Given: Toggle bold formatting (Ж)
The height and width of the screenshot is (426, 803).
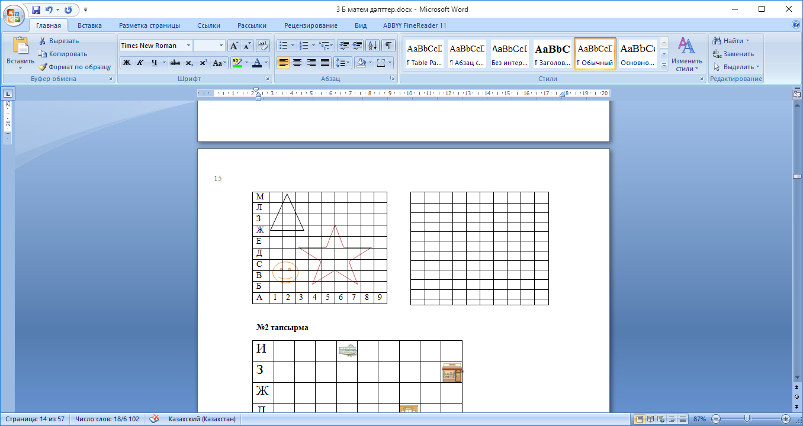Looking at the screenshot, I should pyautogui.click(x=126, y=63).
